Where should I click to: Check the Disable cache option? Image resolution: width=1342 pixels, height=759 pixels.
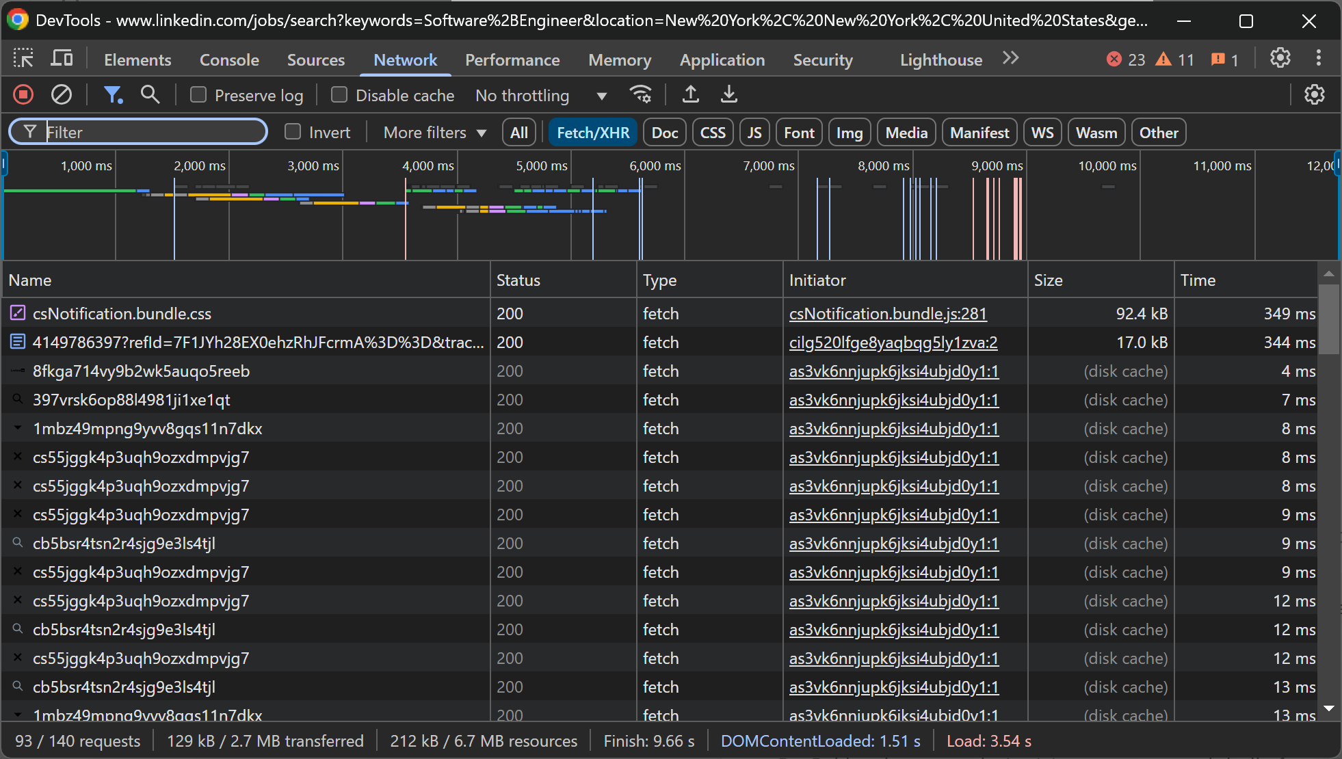coord(339,95)
